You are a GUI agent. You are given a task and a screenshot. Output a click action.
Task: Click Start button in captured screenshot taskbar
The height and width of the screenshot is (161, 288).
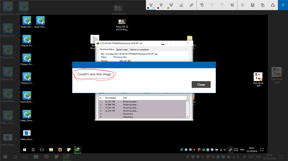pyautogui.click(x=24, y=150)
